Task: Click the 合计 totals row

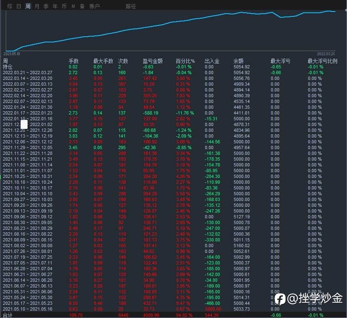Action: (x=8, y=315)
